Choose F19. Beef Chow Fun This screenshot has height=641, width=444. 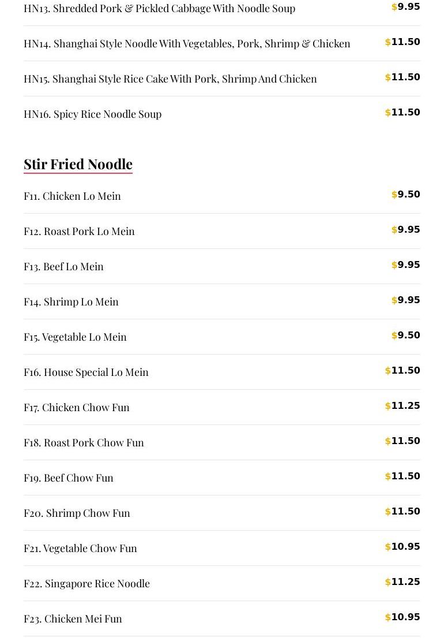(69, 478)
